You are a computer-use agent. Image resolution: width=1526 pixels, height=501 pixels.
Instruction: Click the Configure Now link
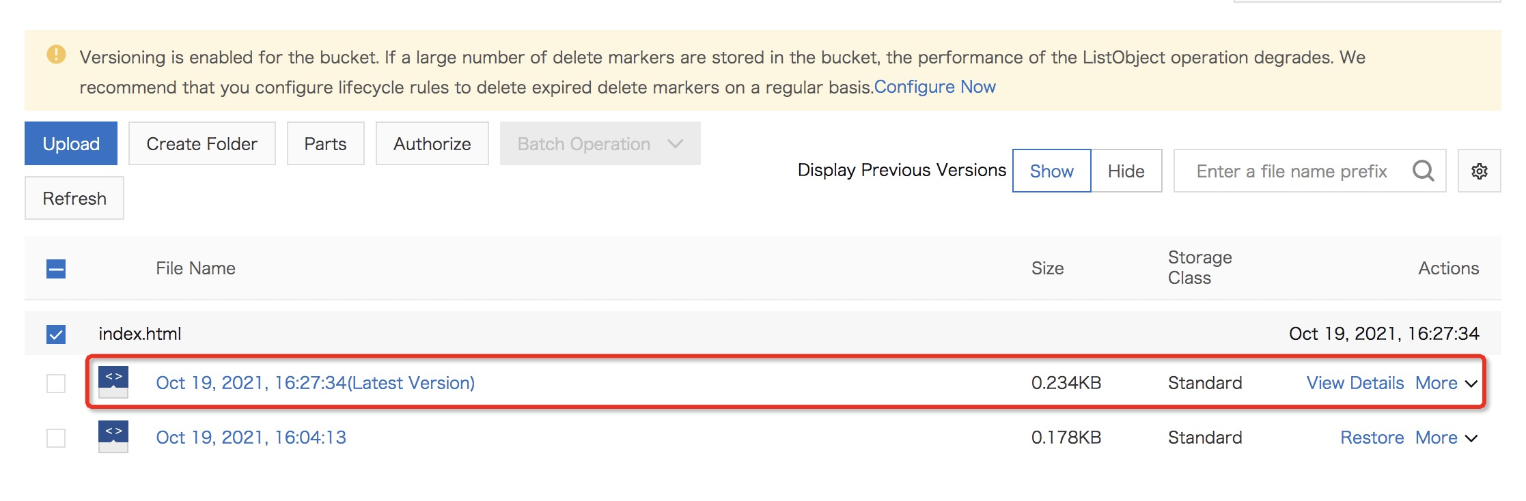click(934, 87)
